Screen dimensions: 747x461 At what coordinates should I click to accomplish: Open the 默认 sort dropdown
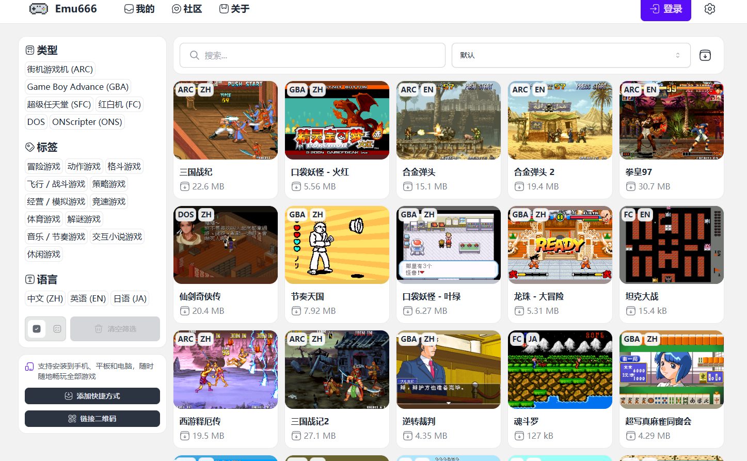(571, 55)
